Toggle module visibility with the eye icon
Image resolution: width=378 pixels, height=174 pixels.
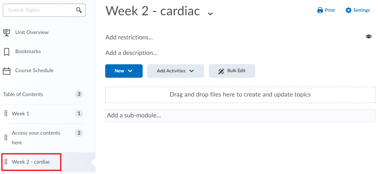(x=369, y=37)
